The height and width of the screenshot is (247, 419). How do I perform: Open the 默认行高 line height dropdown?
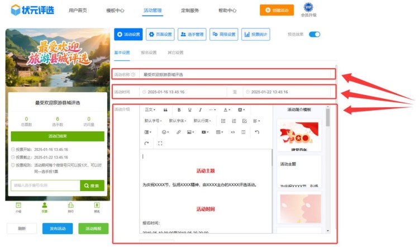[202, 121]
